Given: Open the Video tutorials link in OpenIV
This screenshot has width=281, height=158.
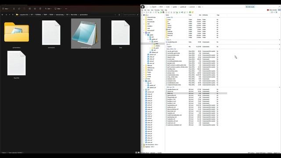Looking at the screenshot, I should (272, 10).
